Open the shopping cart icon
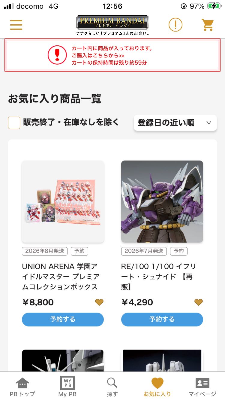The width and height of the screenshot is (225, 401). click(207, 25)
